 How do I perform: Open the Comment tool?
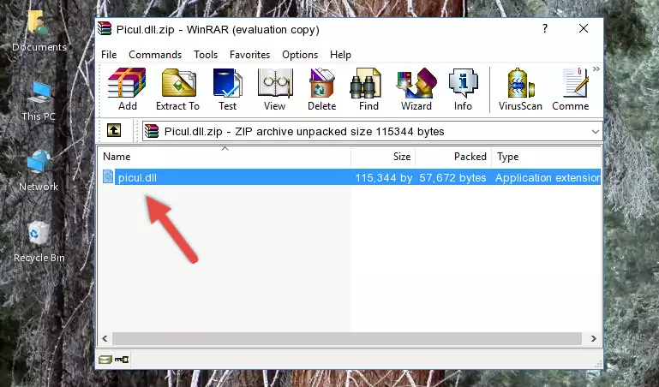[x=571, y=89]
